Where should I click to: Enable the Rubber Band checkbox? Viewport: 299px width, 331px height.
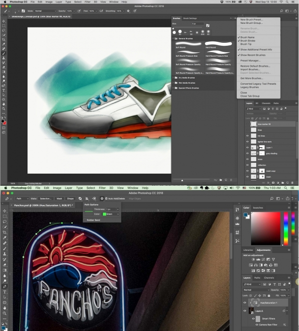85,220
